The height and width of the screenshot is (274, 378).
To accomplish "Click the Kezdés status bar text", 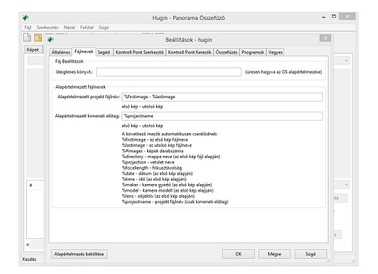I will [29, 260].
